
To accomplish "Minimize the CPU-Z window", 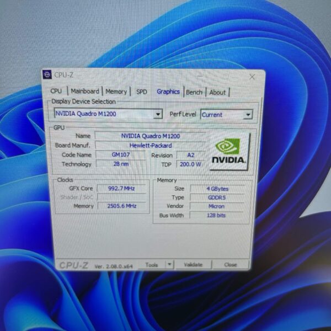I will click(200, 76).
